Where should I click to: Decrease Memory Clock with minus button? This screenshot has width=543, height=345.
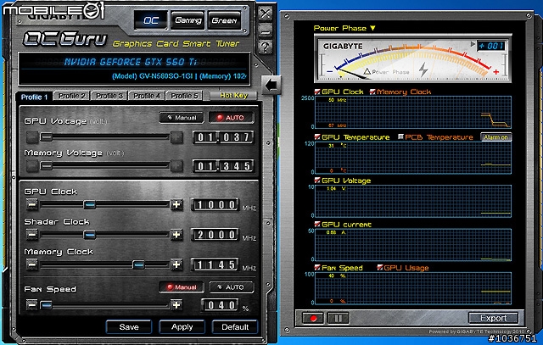[32, 264]
